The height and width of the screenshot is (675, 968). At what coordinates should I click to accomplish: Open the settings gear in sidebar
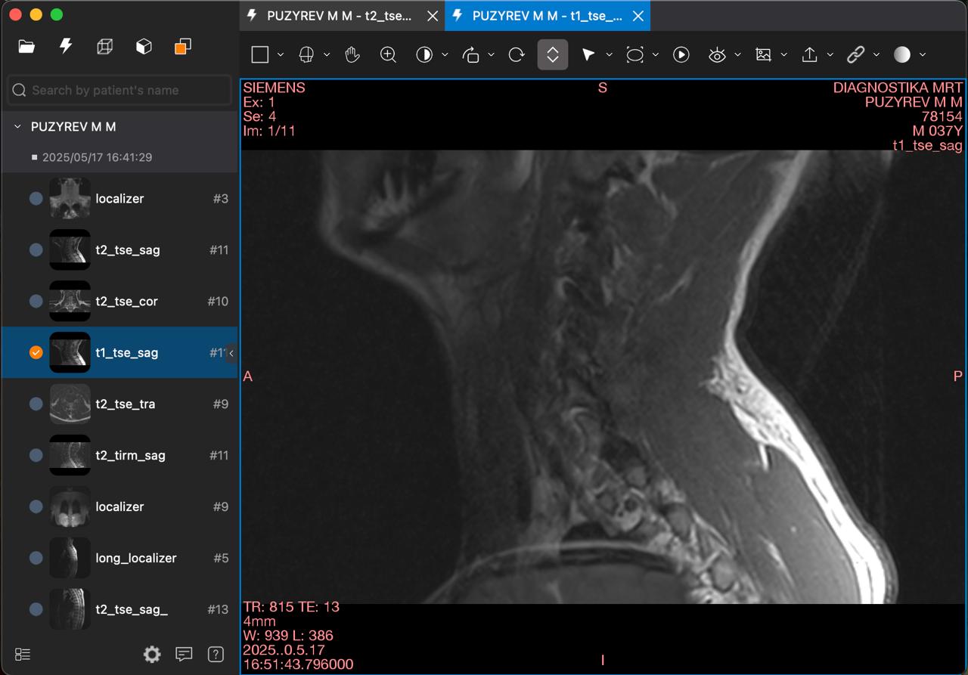click(x=152, y=654)
